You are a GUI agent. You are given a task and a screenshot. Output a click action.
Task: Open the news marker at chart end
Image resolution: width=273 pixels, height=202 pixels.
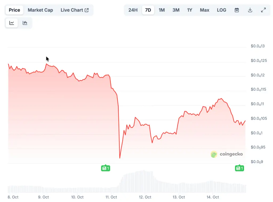pos(239,168)
